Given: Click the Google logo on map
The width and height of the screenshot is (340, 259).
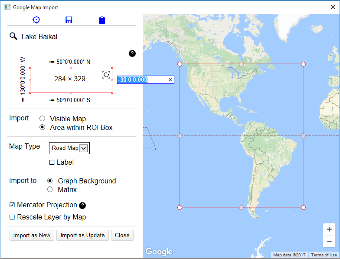Looking at the screenshot, I should (159, 251).
